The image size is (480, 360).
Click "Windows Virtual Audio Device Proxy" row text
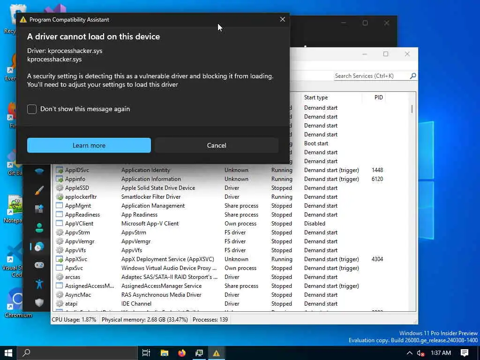coord(169,268)
